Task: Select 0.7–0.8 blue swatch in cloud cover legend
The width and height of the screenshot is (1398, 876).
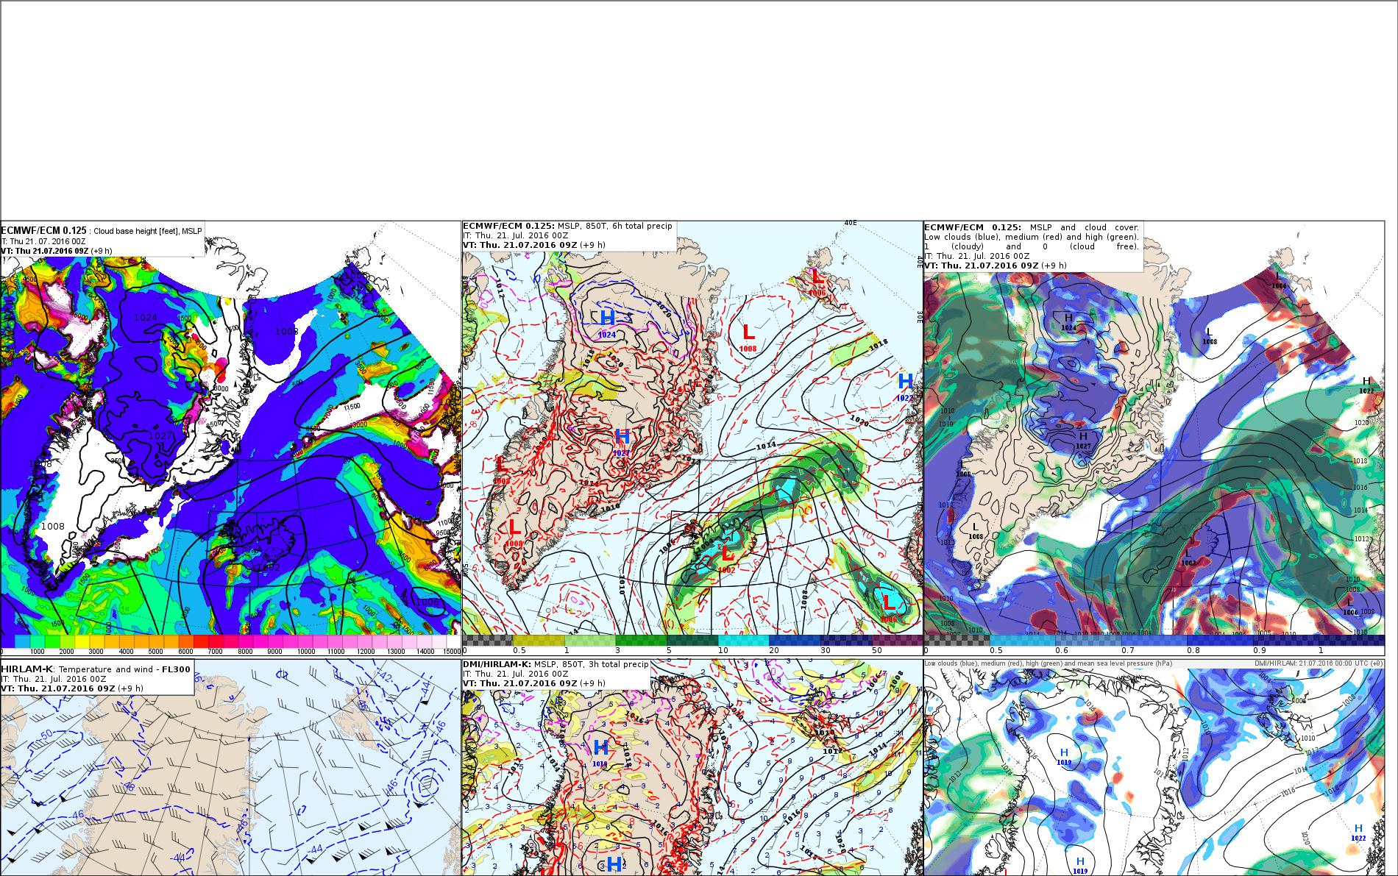Action: pos(1154,641)
